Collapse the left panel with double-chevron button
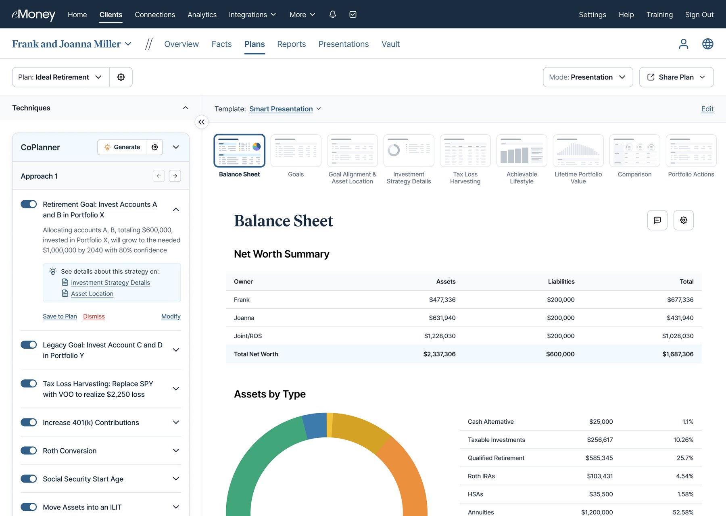This screenshot has width=726, height=516. pos(202,122)
